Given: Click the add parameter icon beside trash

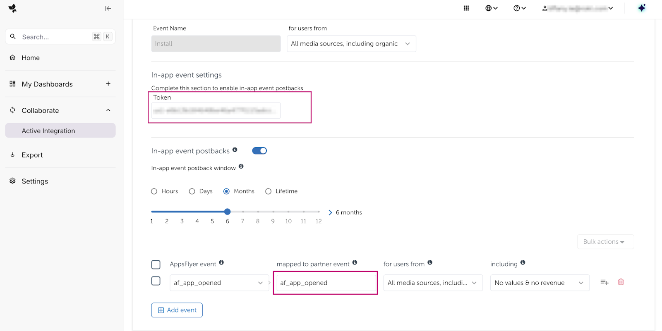Looking at the screenshot, I should click(604, 282).
